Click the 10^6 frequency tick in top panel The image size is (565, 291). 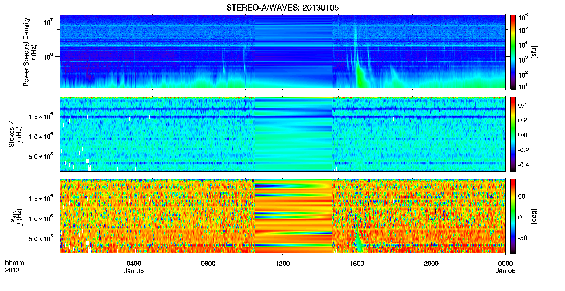point(48,57)
